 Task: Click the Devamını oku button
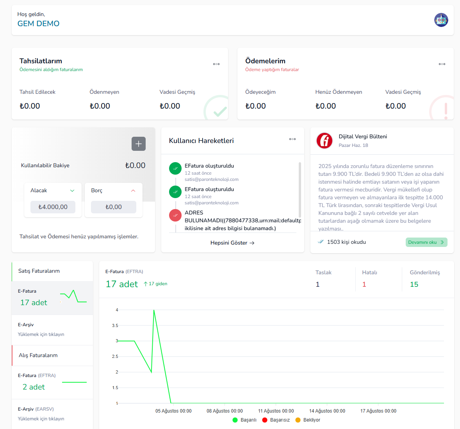(426, 242)
